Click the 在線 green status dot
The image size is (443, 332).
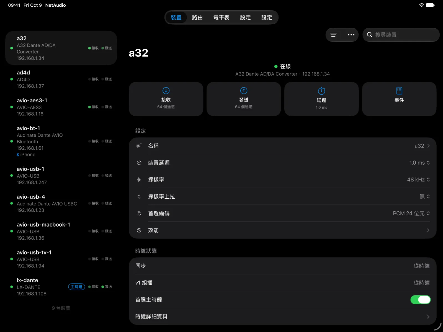276,66
